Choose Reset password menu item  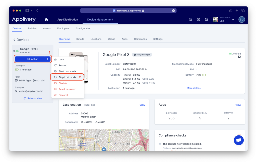[x=68, y=89]
